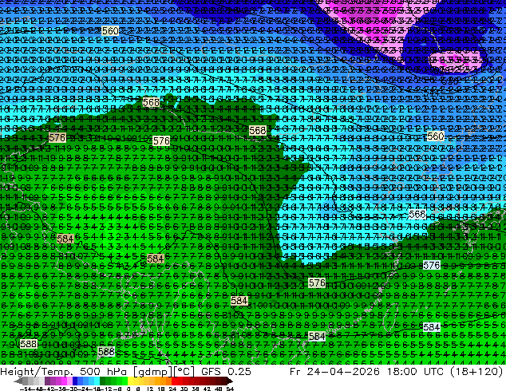Image resolution: width=506 pixels, height=391 pixels.
Task: Click the 'Fr 24-04-2026' date text
Action: [334, 371]
